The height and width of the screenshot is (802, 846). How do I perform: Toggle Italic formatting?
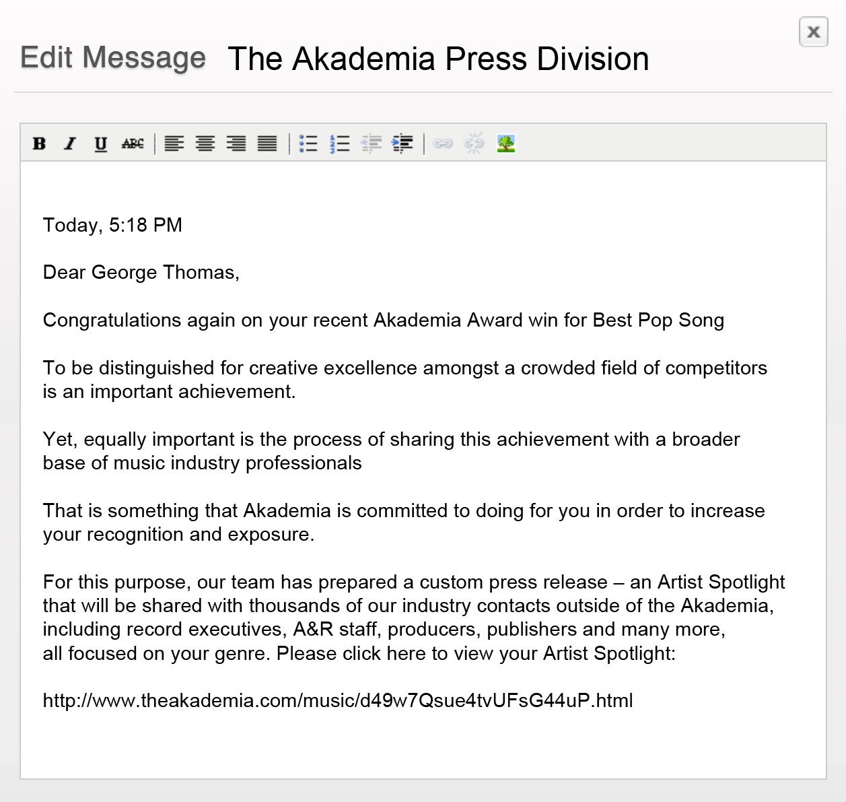[70, 143]
